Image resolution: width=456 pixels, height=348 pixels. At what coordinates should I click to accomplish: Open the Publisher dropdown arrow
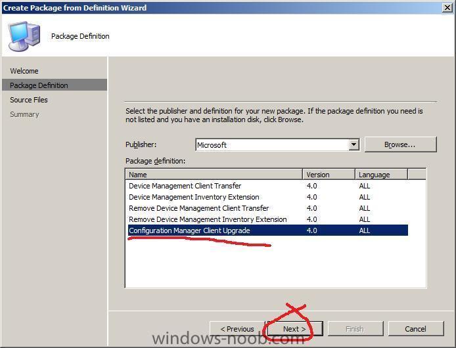[353, 144]
